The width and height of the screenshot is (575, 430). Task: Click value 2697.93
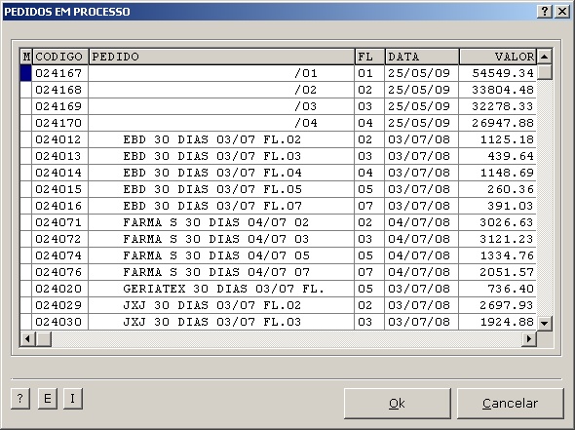coord(507,305)
